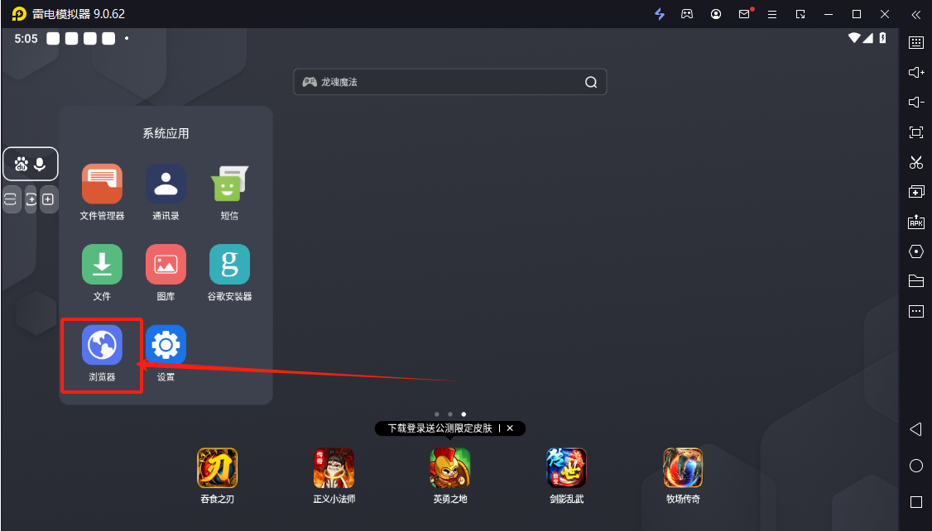This screenshot has width=932, height=531.
Task: Launch the 正义小法师 game
Action: 334,468
